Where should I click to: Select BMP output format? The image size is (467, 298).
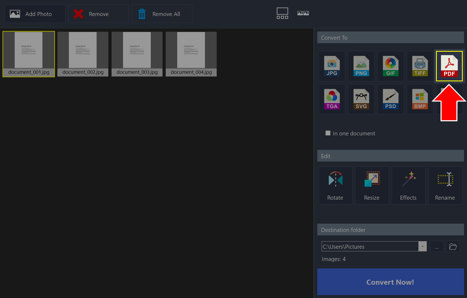pyautogui.click(x=420, y=99)
